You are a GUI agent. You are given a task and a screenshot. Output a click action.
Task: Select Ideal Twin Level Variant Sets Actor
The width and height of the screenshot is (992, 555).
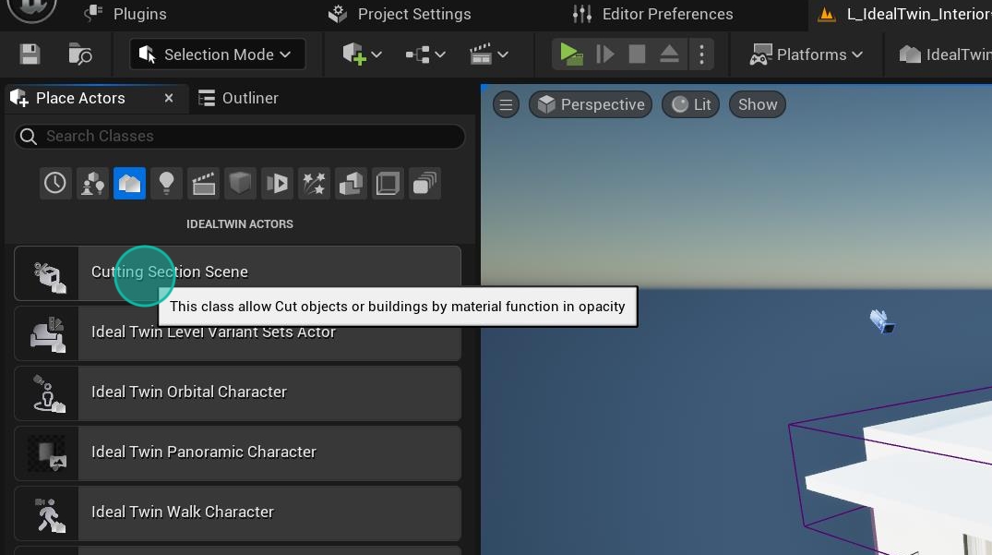(238, 333)
